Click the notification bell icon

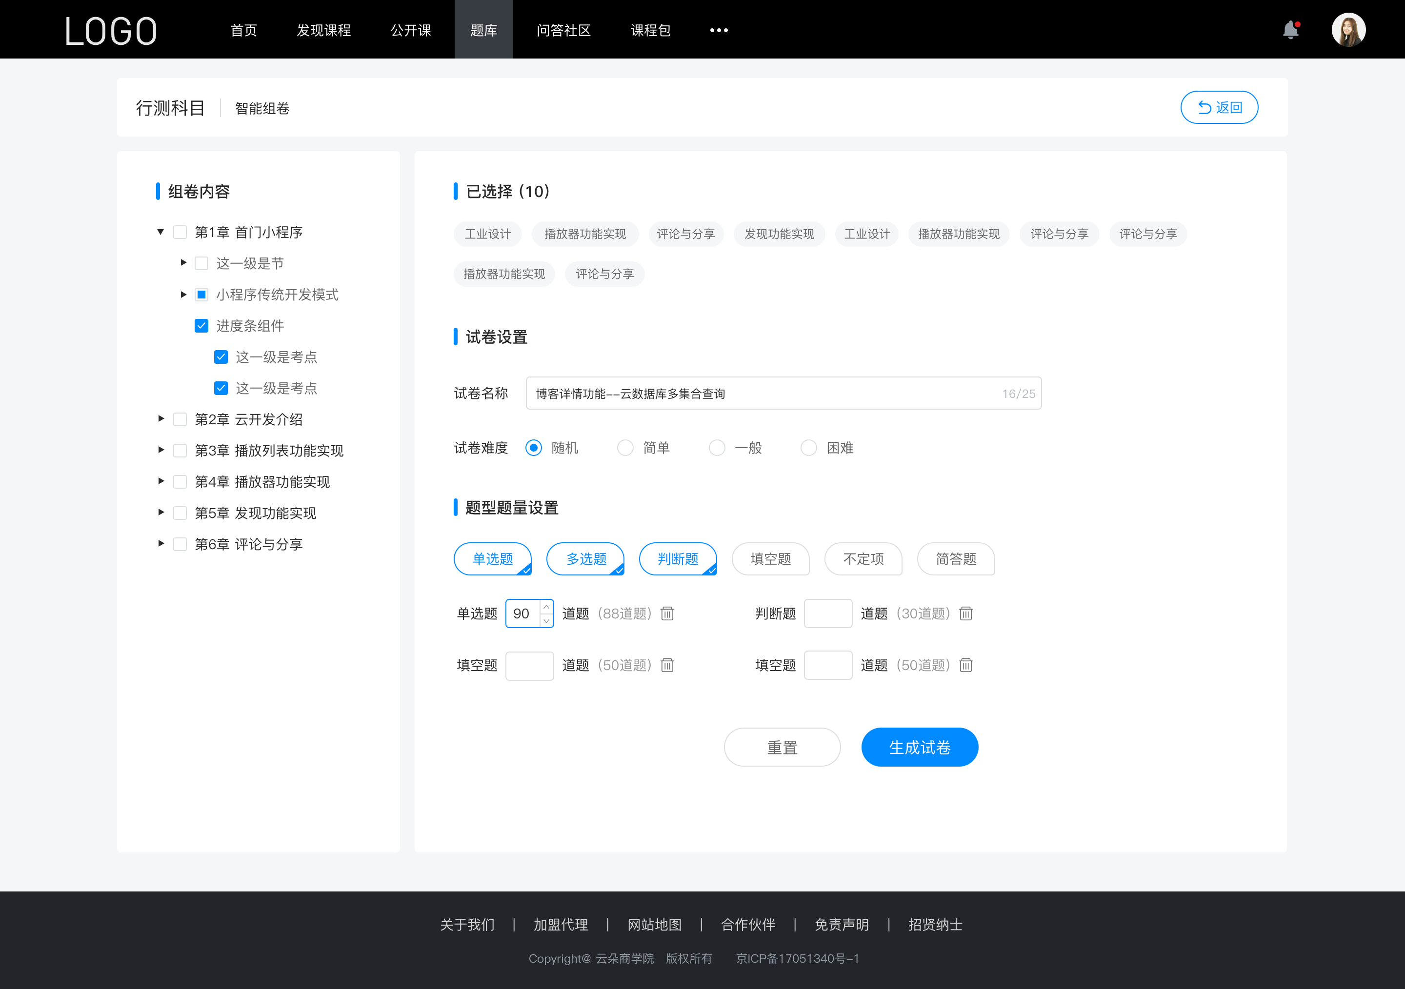click(1293, 29)
